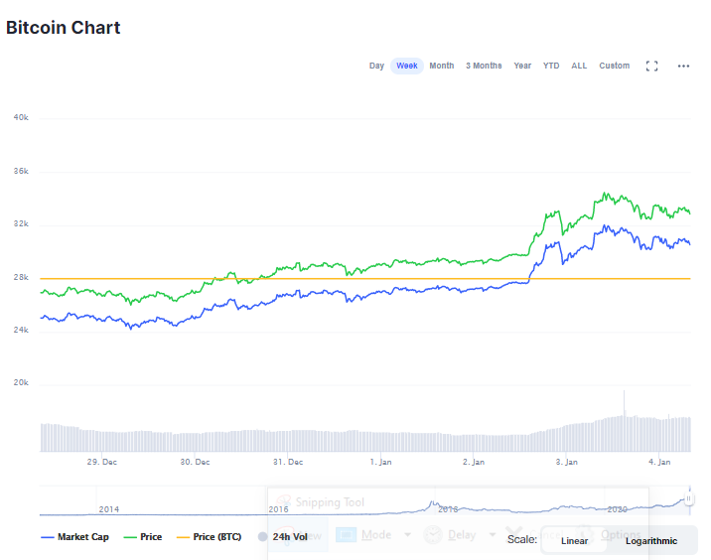The height and width of the screenshot is (560, 711).
Task: Set scale to Linear
Action: click(x=574, y=541)
